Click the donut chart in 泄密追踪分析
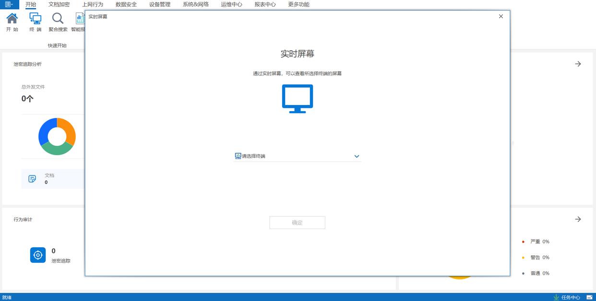 pos(57,137)
